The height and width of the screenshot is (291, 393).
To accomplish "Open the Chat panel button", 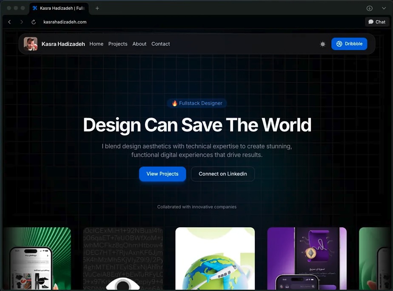I will [377, 22].
